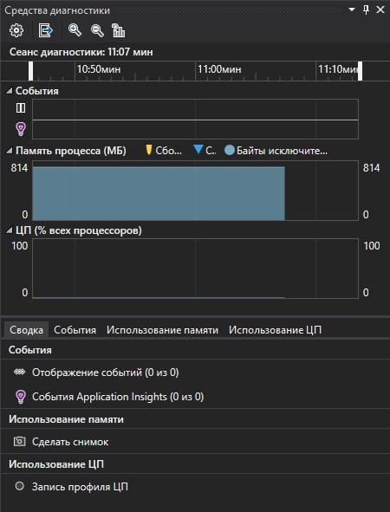Viewport: 390px width, 512px height.
Task: Click the 11:10 timeline label
Action: pos(338,69)
